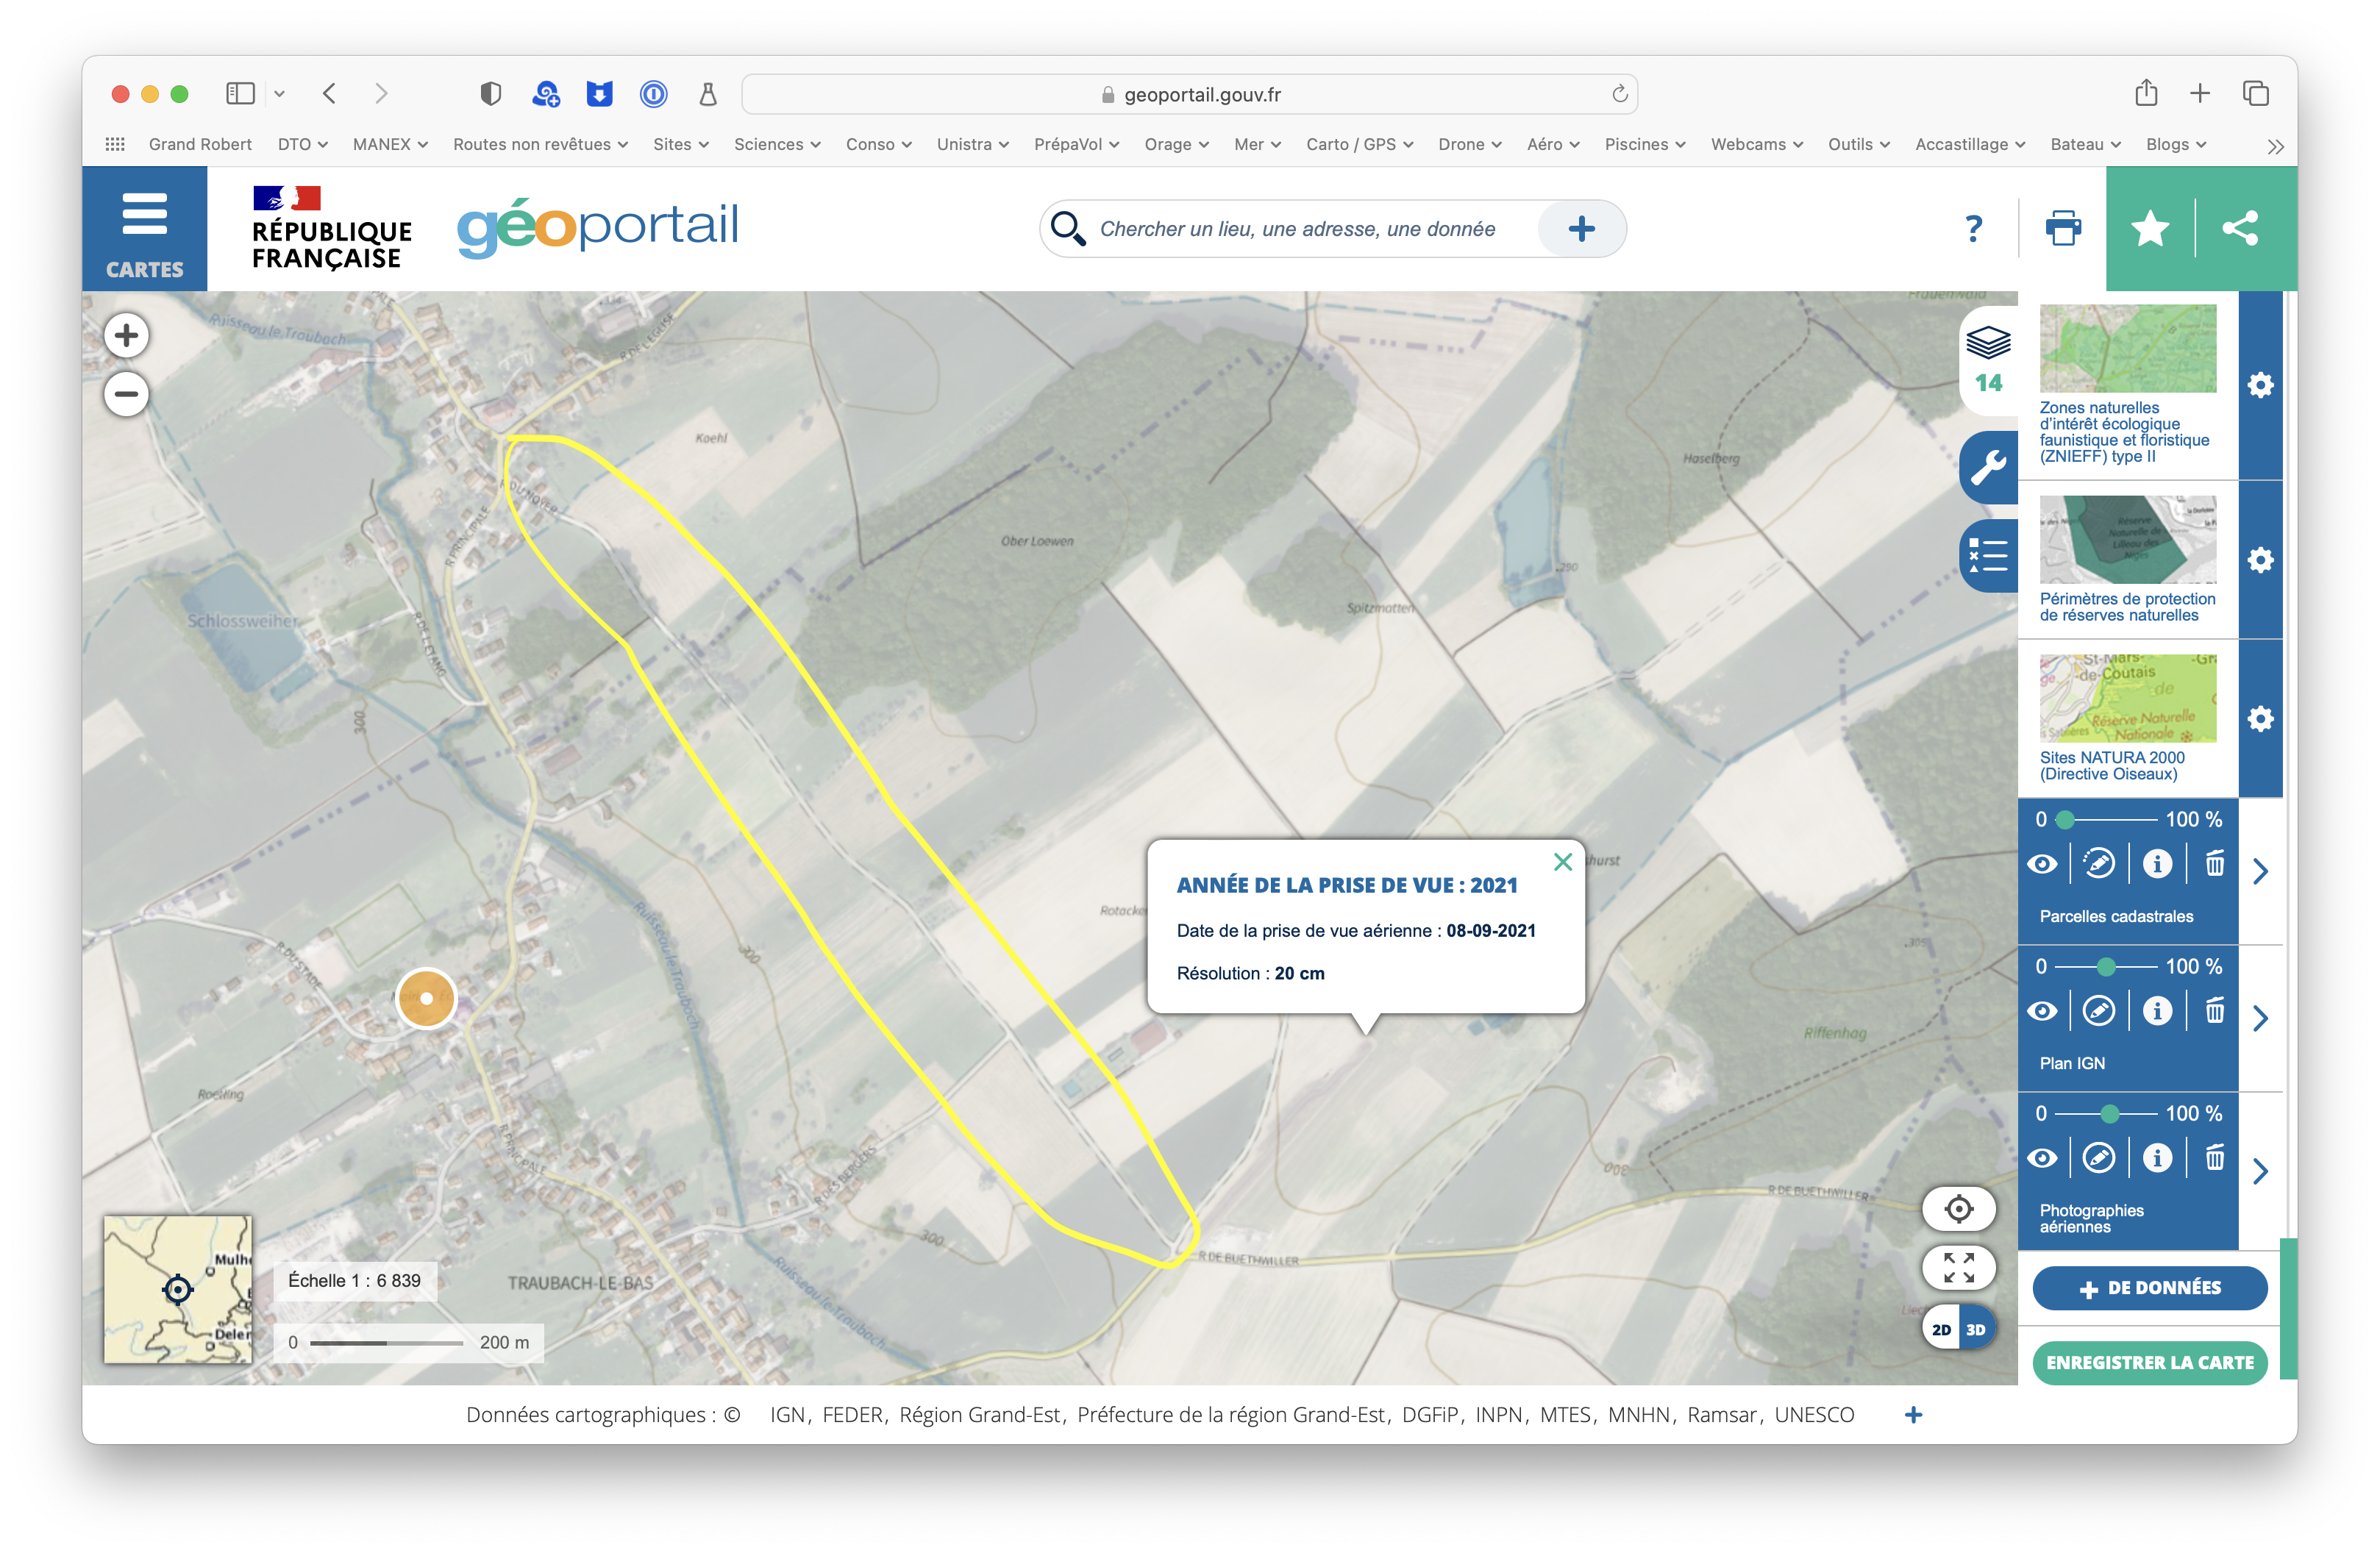Adjust the Plan IGN opacity slider
The height and width of the screenshot is (1553, 2380).
2106,966
